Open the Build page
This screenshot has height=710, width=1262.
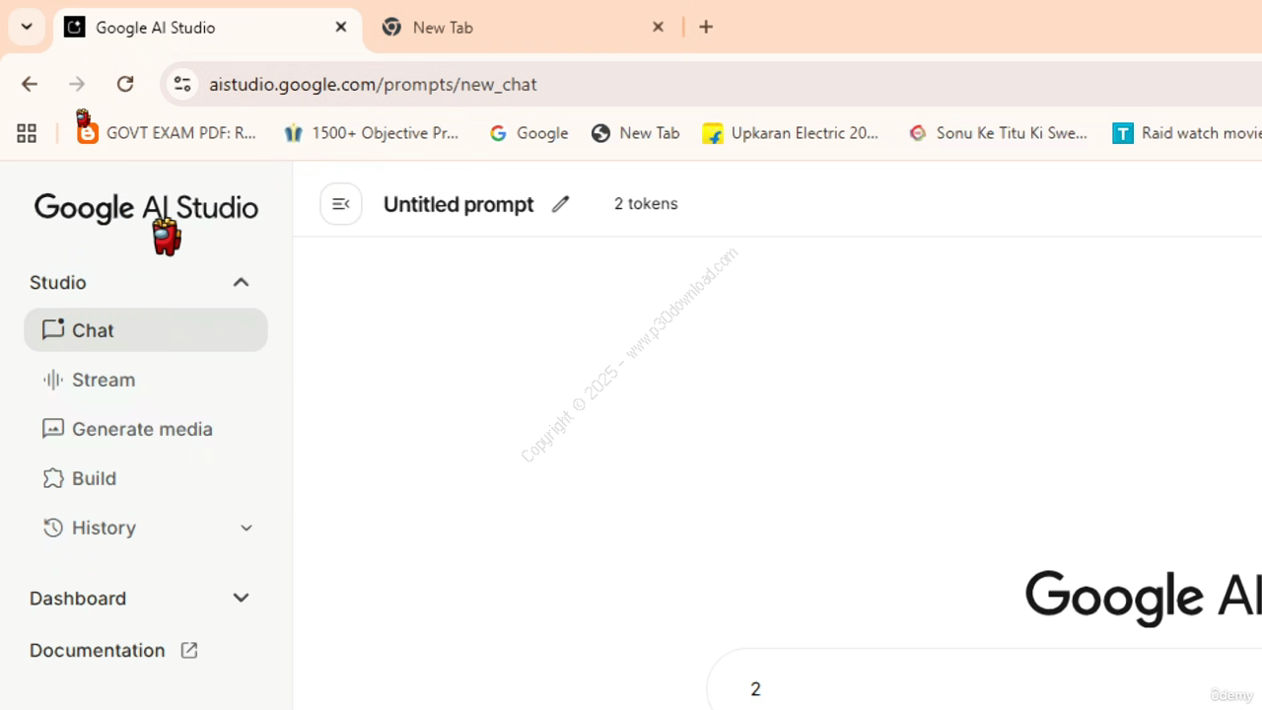pos(94,478)
